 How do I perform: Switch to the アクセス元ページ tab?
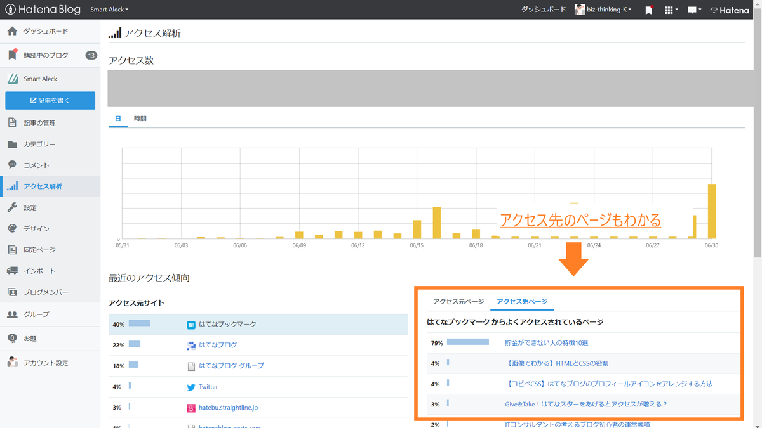458,302
